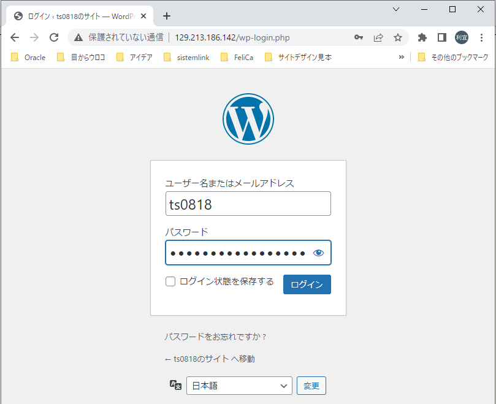Click the browser forward arrow
496x404 pixels.
(x=34, y=37)
